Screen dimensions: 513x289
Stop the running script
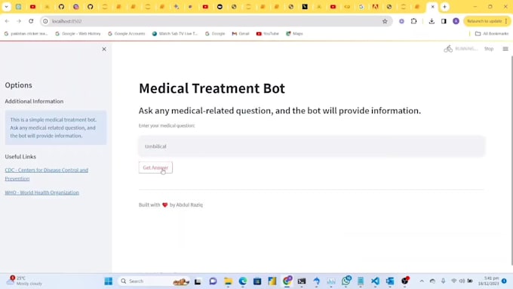[x=489, y=49]
